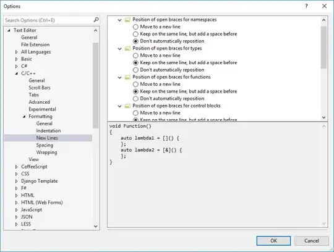Expand the F# node arrow
The image size is (334, 252).
tap(17, 188)
